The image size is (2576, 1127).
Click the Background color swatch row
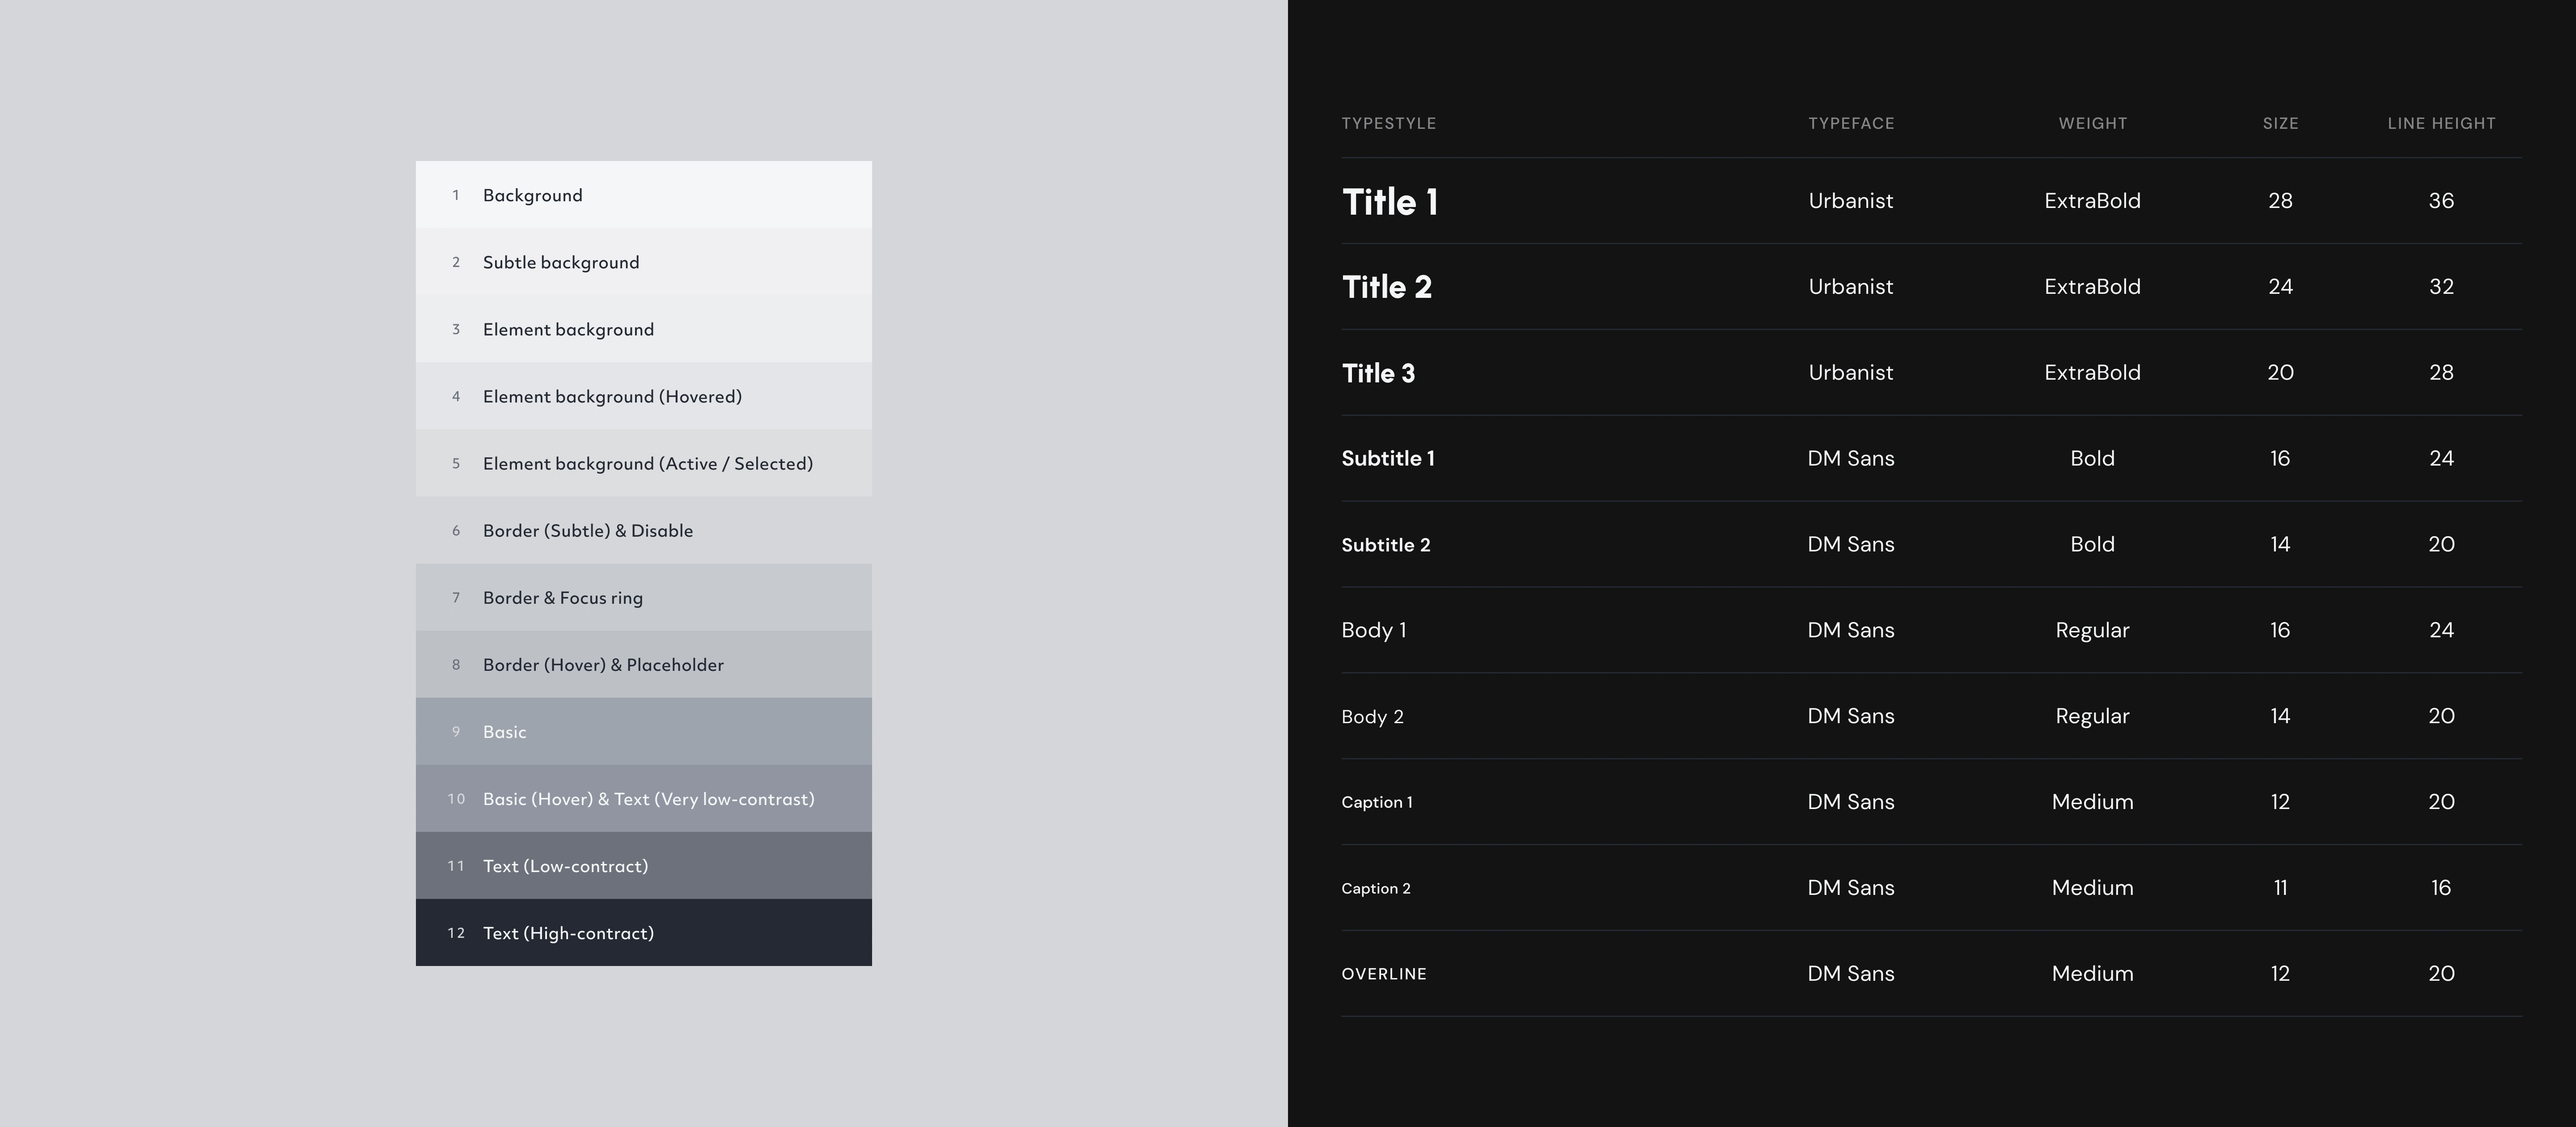pyautogui.click(x=643, y=195)
